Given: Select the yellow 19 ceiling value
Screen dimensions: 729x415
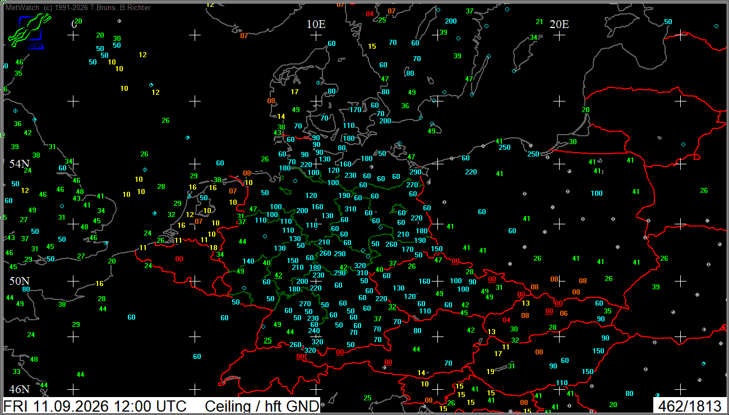Looking at the screenshot, I should point(490,371).
